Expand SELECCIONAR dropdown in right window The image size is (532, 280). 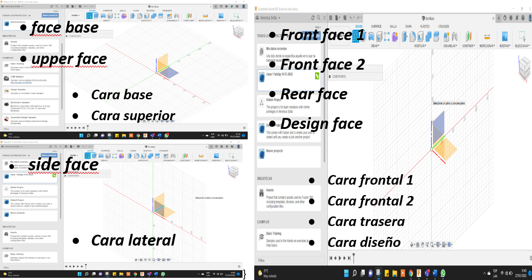point(522,46)
